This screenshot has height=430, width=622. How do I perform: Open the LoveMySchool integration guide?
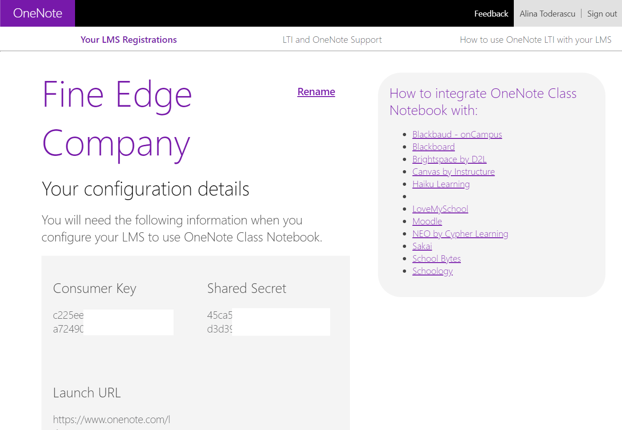[x=440, y=209]
